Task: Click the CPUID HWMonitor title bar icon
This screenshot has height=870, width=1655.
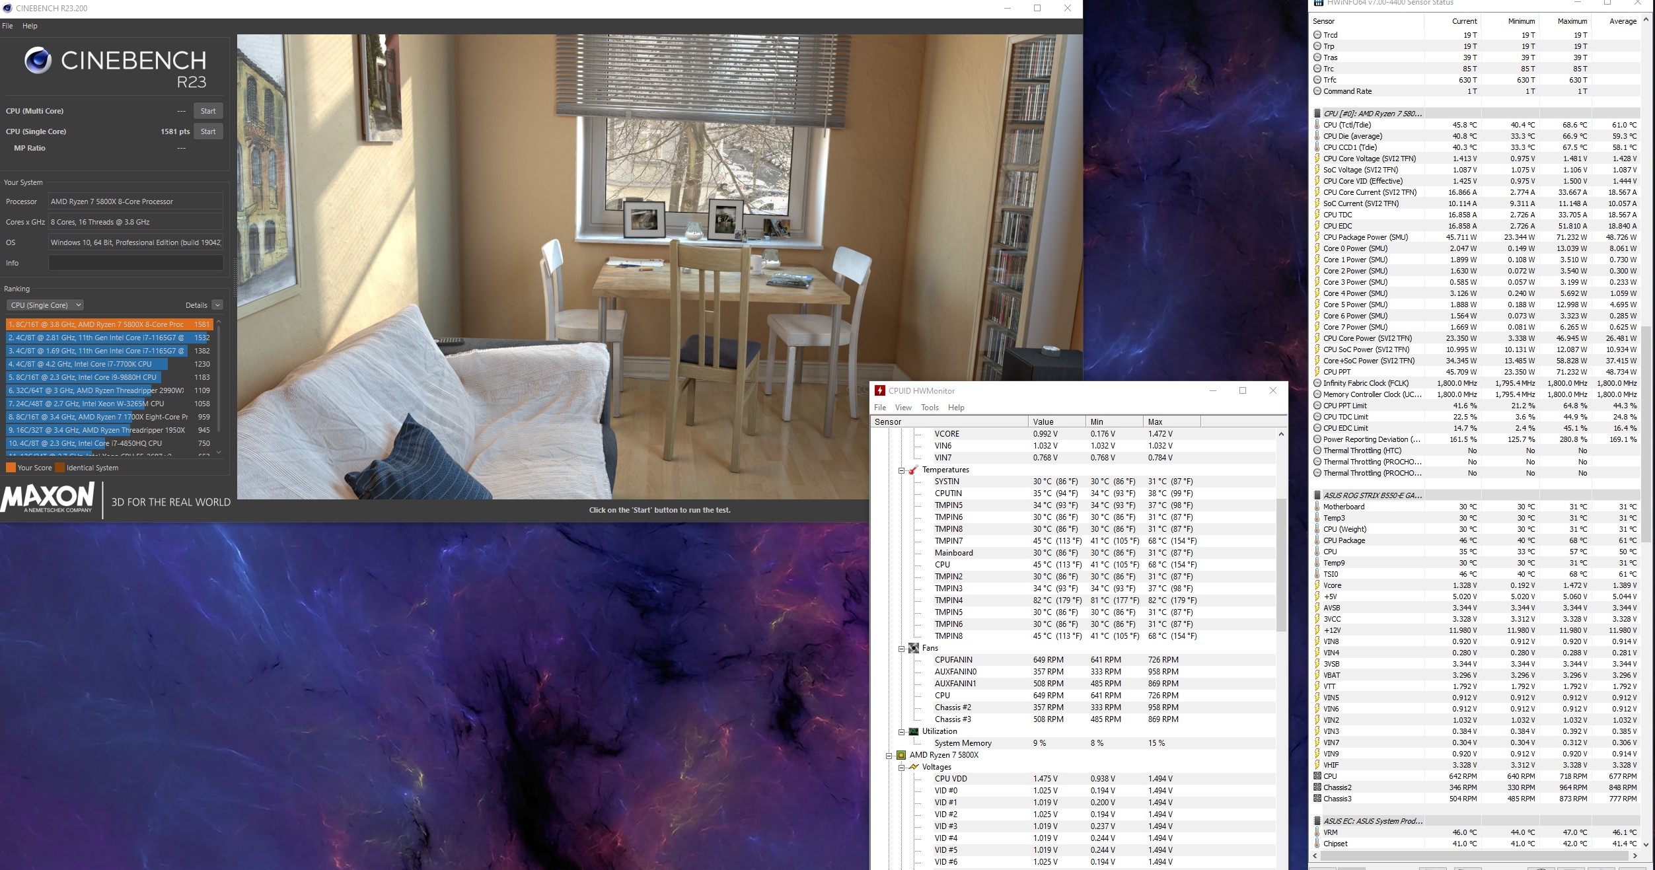Action: point(880,391)
